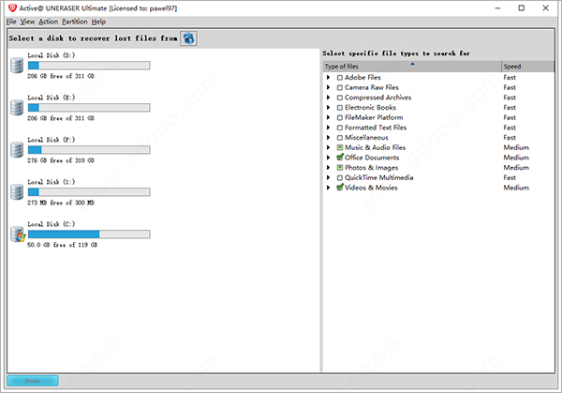Check the Camera Raw Files checkbox
The height and width of the screenshot is (393, 562).
click(340, 87)
